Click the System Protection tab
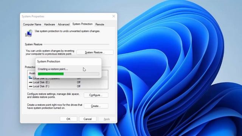 [82, 24]
